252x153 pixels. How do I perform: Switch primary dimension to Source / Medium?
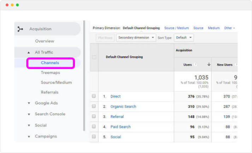(176, 28)
